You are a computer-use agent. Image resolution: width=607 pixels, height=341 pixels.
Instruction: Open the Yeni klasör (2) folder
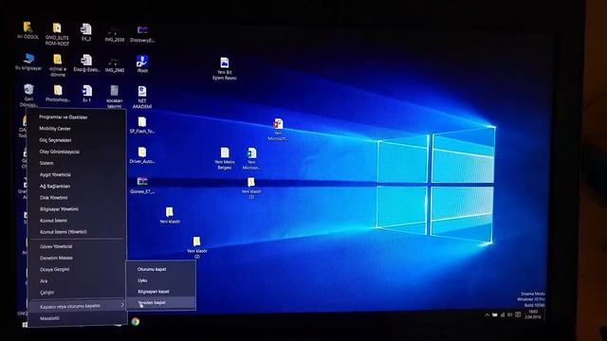pos(196,248)
